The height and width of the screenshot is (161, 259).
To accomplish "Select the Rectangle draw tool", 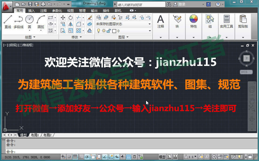I will click(x=51, y=18).
